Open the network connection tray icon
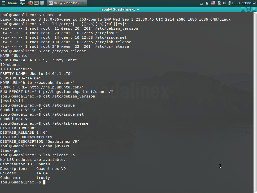 coord(219,3)
